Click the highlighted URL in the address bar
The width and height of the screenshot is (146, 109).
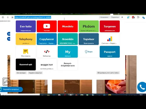pyautogui.click(x=33, y=17)
